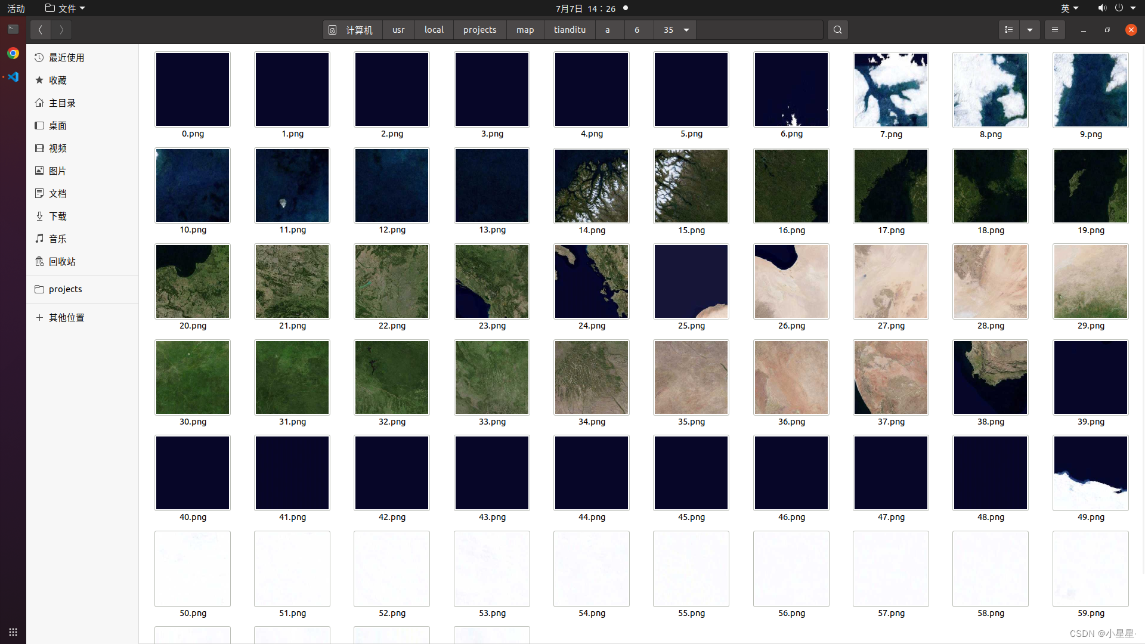Launch VS Code from the dock
This screenshot has width=1145, height=644.
click(13, 77)
